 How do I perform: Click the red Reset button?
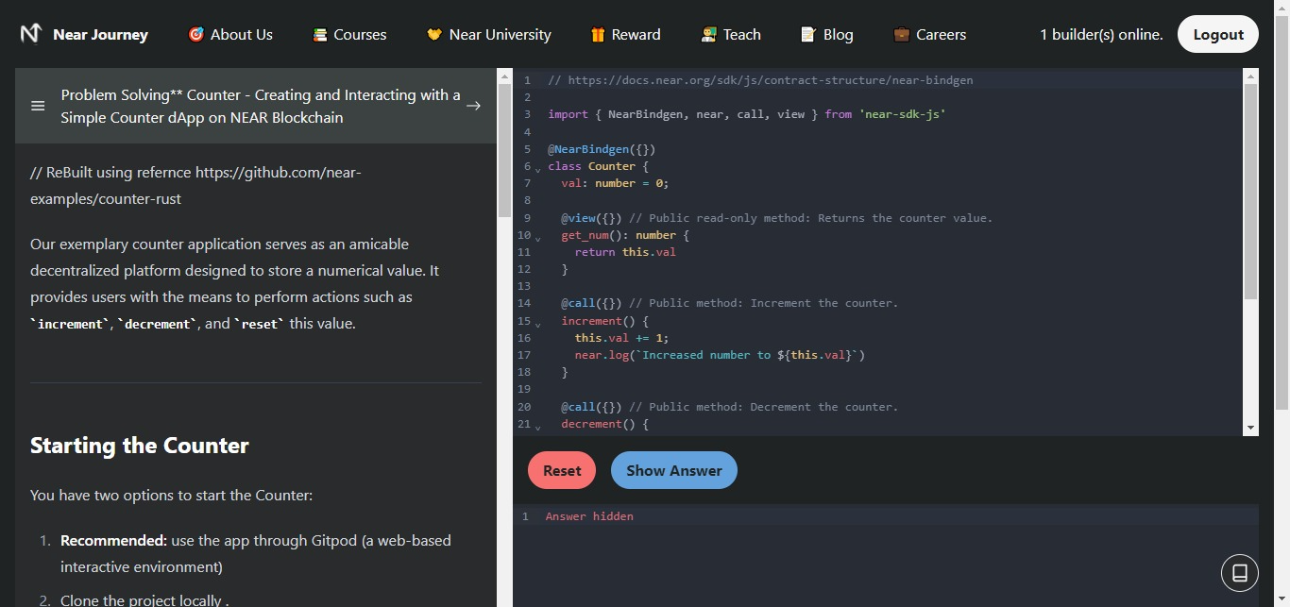[x=562, y=470]
